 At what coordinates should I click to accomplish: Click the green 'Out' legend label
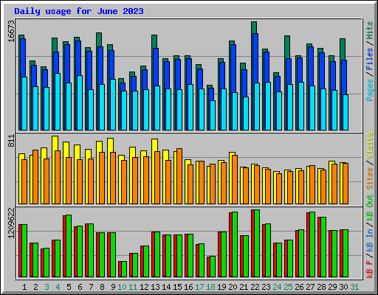[x=370, y=201]
